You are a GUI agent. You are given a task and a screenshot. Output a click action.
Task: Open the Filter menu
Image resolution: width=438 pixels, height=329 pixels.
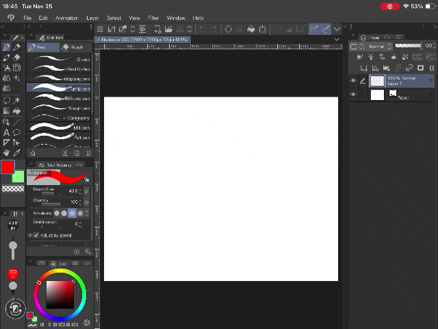(x=153, y=18)
